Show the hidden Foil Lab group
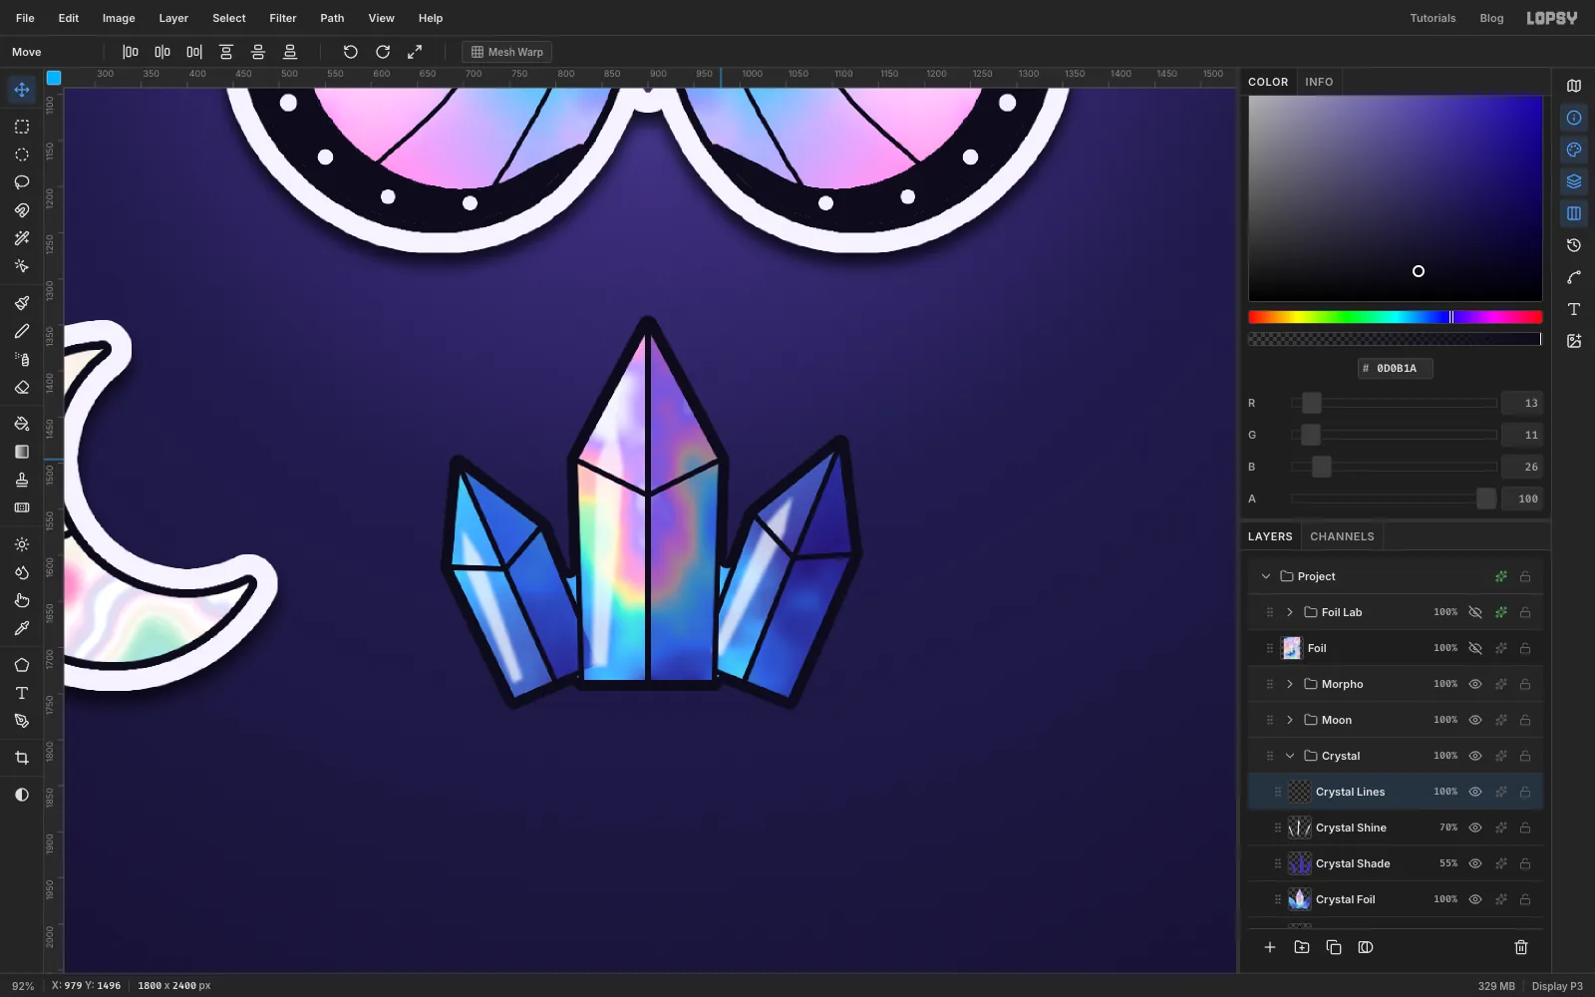This screenshot has height=997, width=1595. click(1475, 612)
